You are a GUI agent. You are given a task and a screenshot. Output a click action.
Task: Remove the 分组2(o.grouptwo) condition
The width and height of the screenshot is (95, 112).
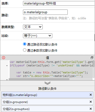tap(91, 109)
